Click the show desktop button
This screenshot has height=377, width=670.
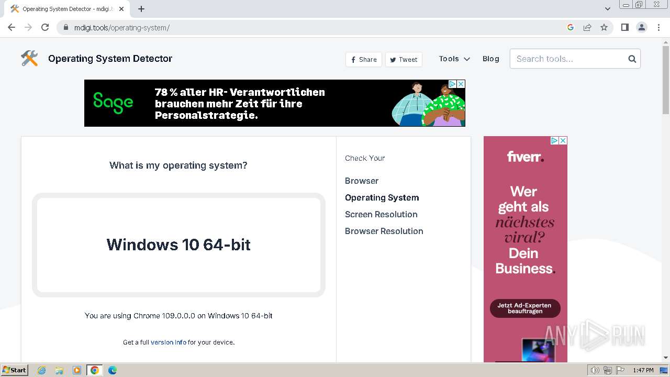(x=664, y=370)
